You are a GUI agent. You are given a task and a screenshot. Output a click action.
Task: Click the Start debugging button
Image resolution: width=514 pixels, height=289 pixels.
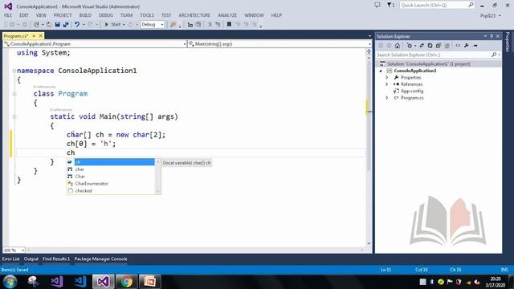112,25
